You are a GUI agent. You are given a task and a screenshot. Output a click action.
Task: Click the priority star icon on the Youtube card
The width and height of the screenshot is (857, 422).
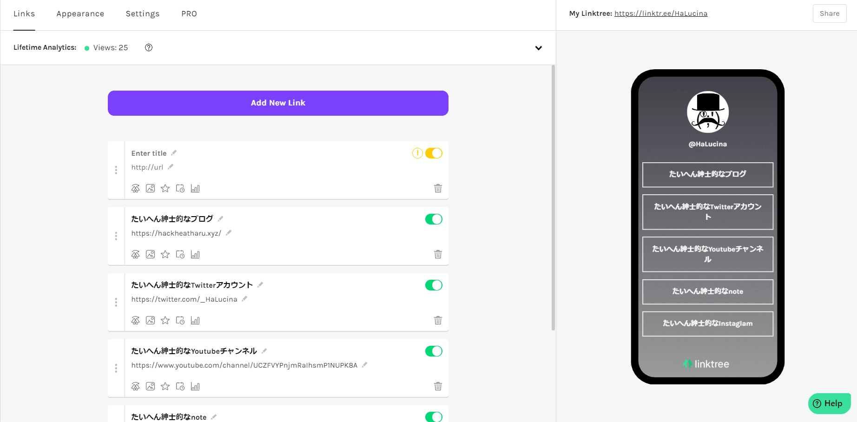pos(165,386)
